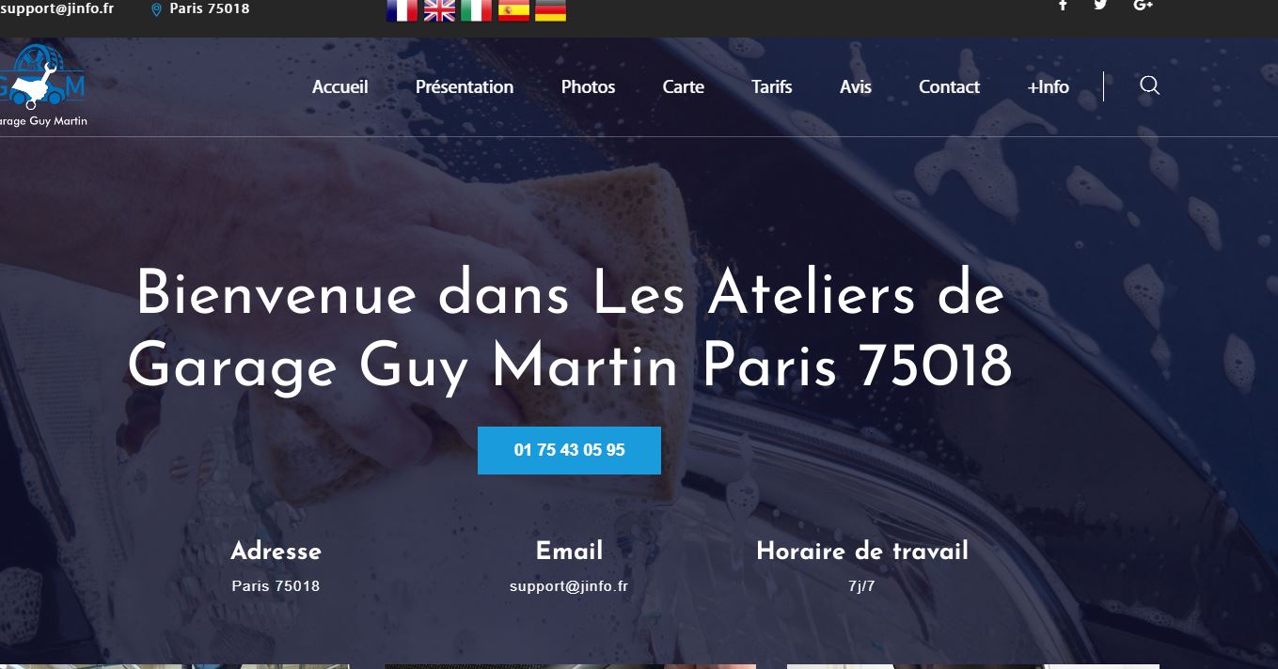The image size is (1278, 669).
Task: Switch language with the French flag
Action: pos(402,10)
